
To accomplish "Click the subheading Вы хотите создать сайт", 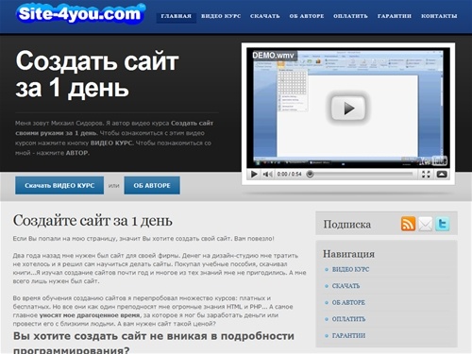I will (154, 343).
